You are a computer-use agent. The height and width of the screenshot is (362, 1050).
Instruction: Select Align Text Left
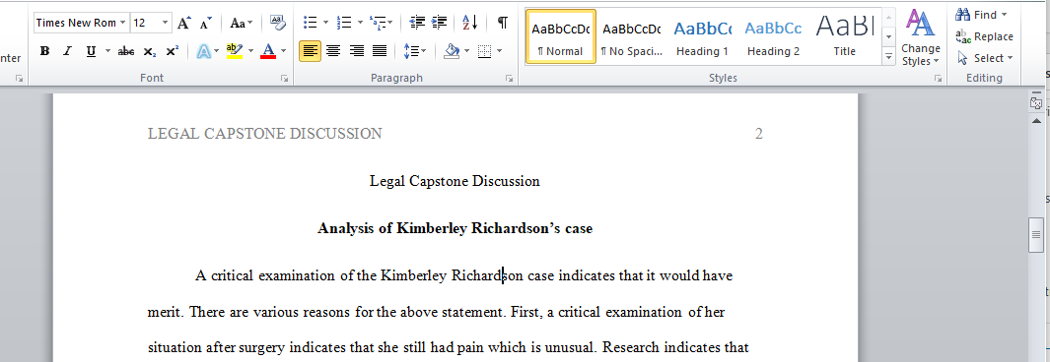point(310,51)
